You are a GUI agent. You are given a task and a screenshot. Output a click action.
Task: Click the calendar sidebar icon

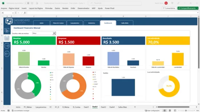[7, 38]
